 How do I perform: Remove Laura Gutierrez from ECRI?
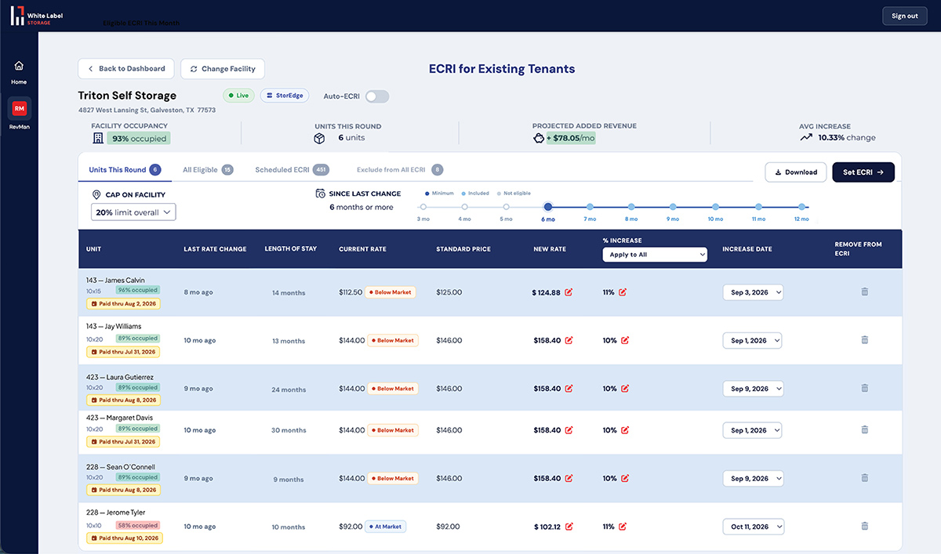tap(864, 388)
